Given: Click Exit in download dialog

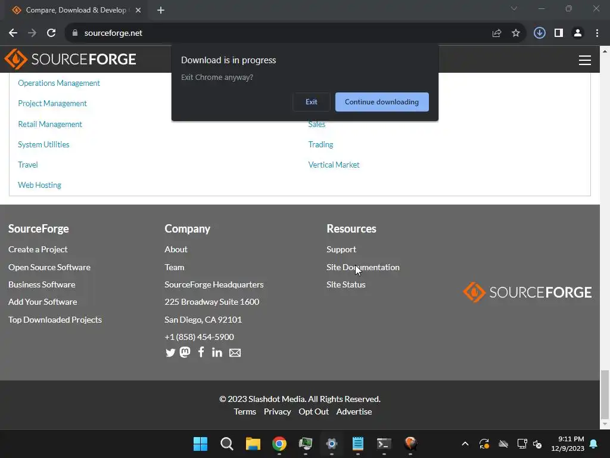Looking at the screenshot, I should point(311,101).
